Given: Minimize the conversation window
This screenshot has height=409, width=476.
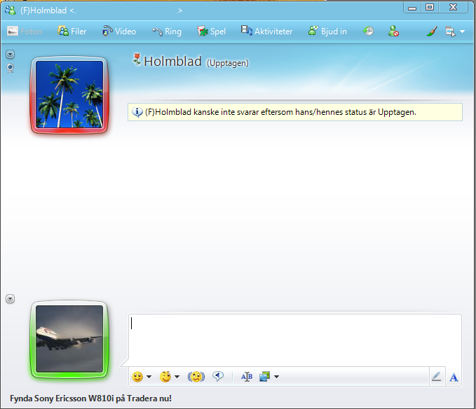Looking at the screenshot, I should [412, 7].
